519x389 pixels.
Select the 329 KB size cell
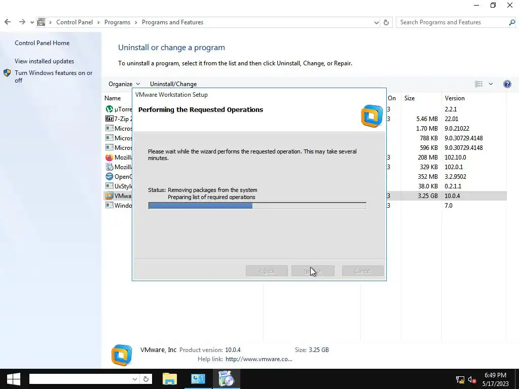click(429, 167)
